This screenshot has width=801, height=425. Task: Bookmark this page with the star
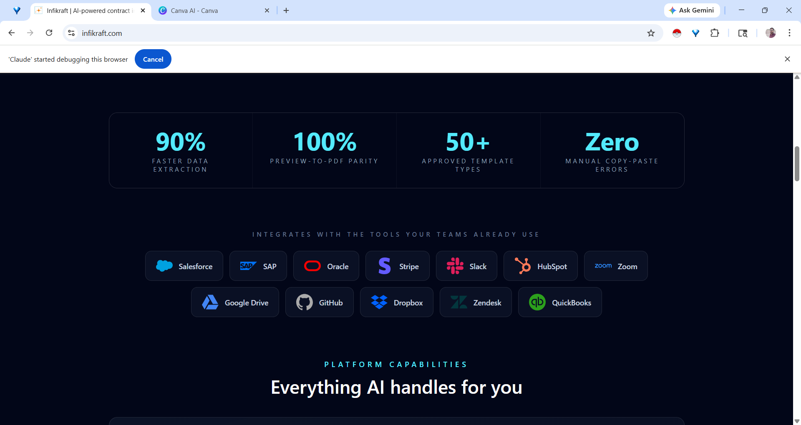651,33
